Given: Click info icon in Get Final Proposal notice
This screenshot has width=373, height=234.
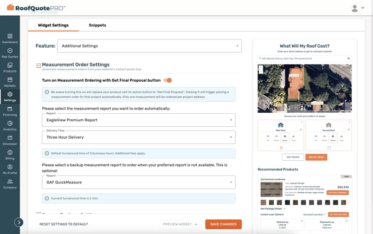Looking at the screenshot, I should [47, 92].
